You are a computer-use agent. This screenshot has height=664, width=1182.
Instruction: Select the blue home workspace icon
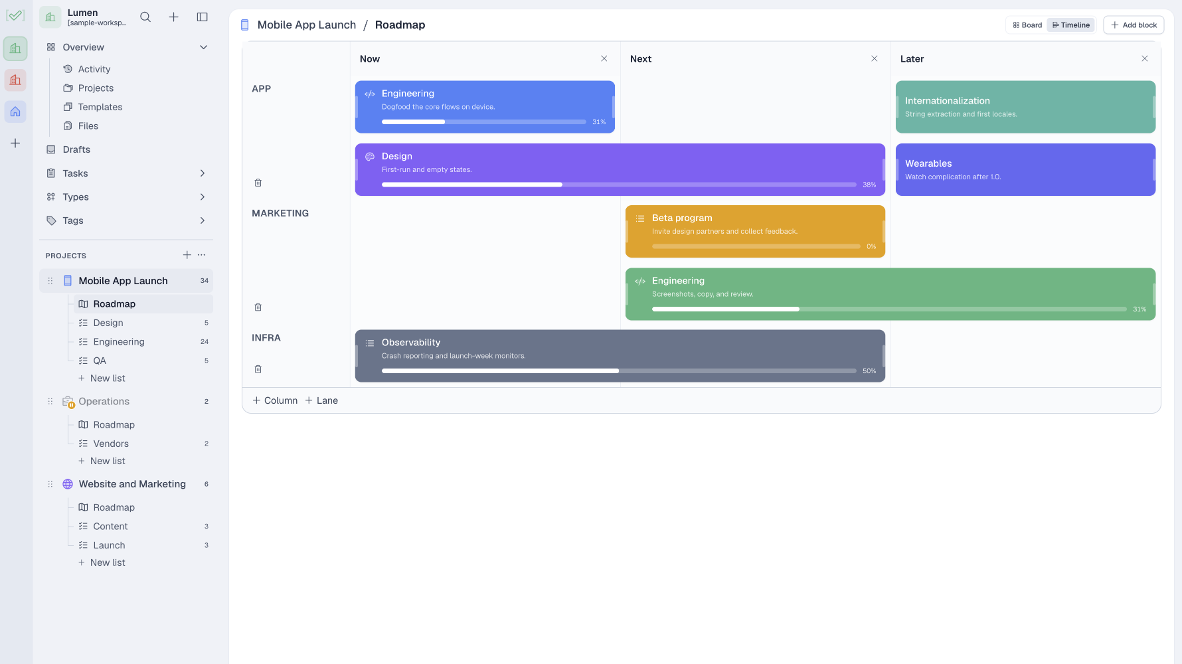click(x=15, y=112)
